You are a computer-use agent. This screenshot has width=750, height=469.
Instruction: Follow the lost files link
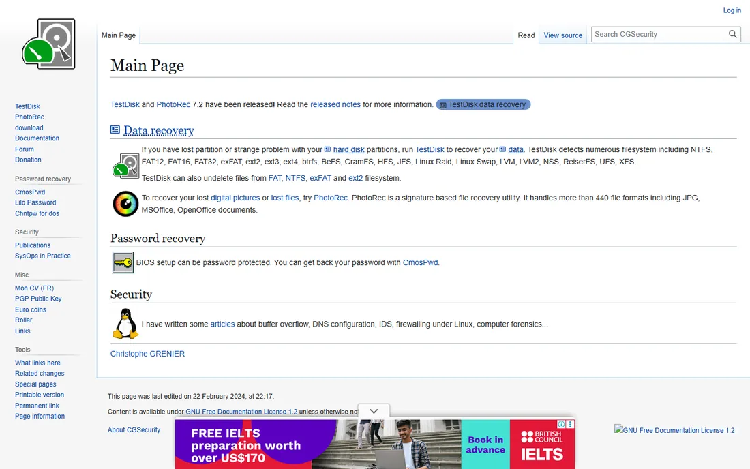coord(285,198)
